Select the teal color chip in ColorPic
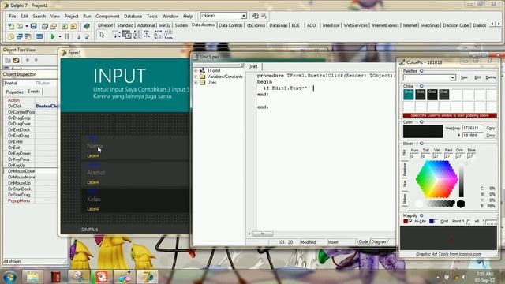This screenshot has width=505, height=284. [409, 95]
